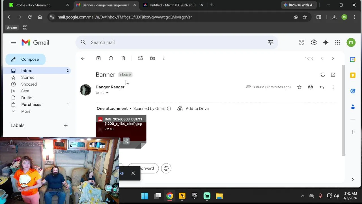Click Add to Drive

click(x=193, y=109)
